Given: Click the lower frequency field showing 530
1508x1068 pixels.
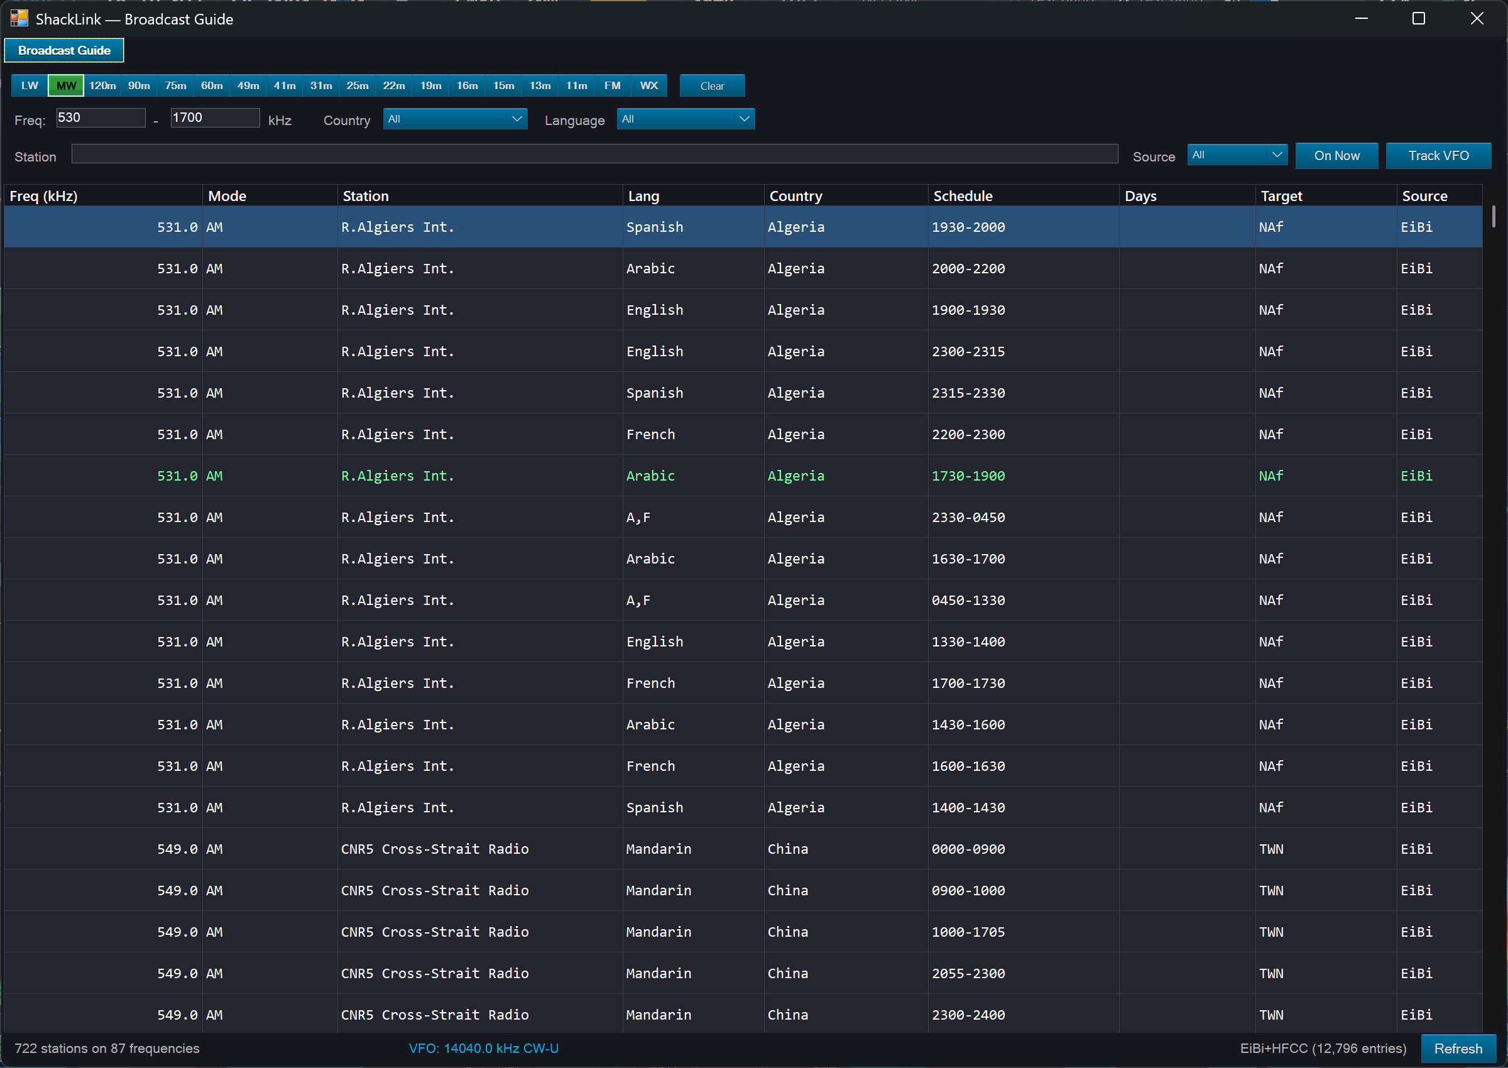Looking at the screenshot, I should pyautogui.click(x=101, y=117).
